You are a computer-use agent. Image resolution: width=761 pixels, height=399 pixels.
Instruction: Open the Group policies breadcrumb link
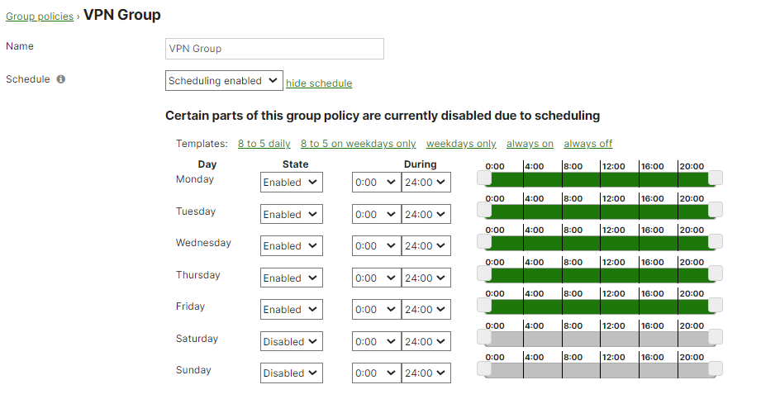coord(38,17)
